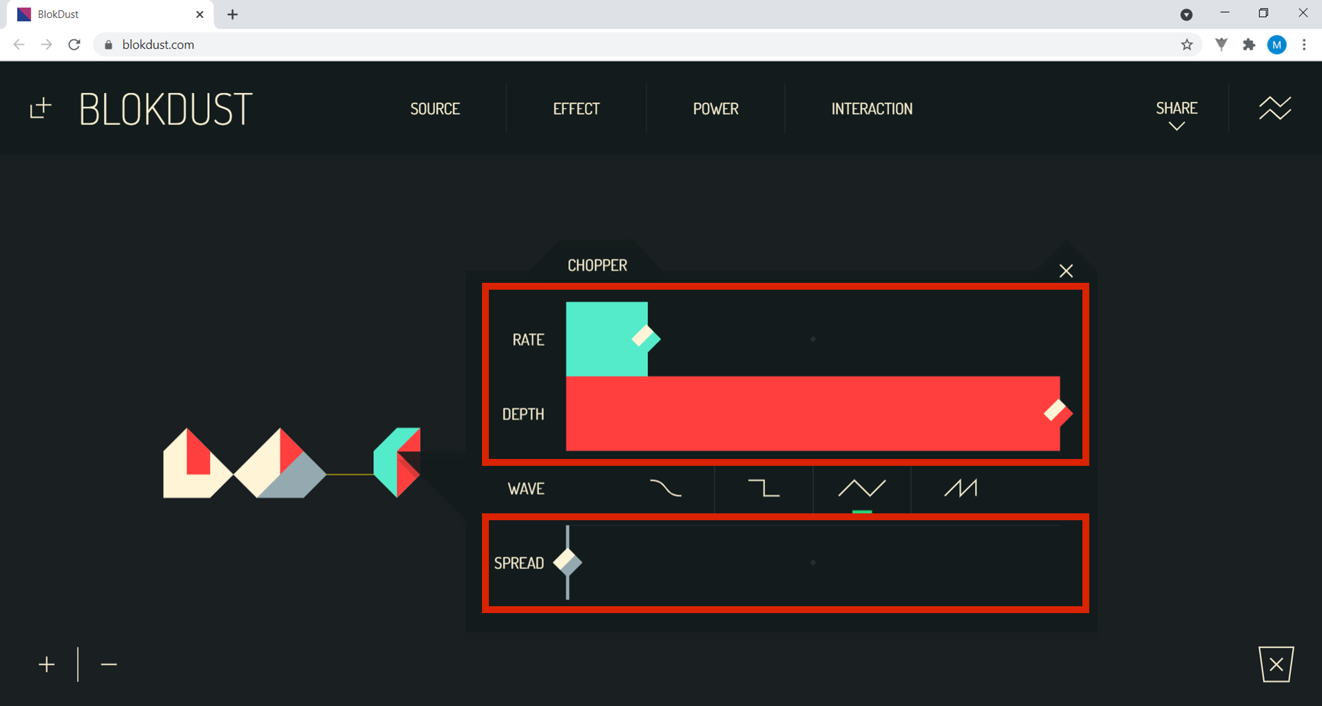The image size is (1322, 706).
Task: Select the red and grey diamond block
Action: click(x=280, y=463)
